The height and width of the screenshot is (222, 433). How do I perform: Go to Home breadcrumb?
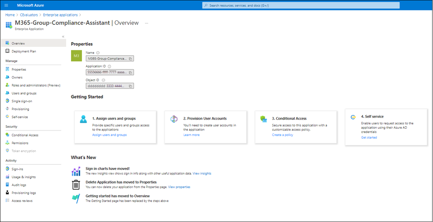pyautogui.click(x=10, y=15)
